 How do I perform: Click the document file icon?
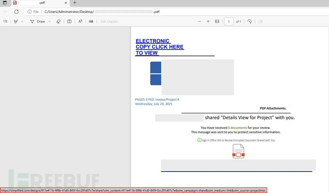[238, 151]
